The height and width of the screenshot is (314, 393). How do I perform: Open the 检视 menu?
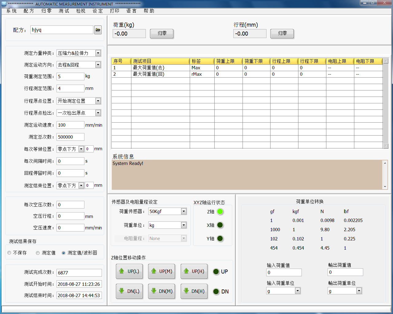coord(81,11)
